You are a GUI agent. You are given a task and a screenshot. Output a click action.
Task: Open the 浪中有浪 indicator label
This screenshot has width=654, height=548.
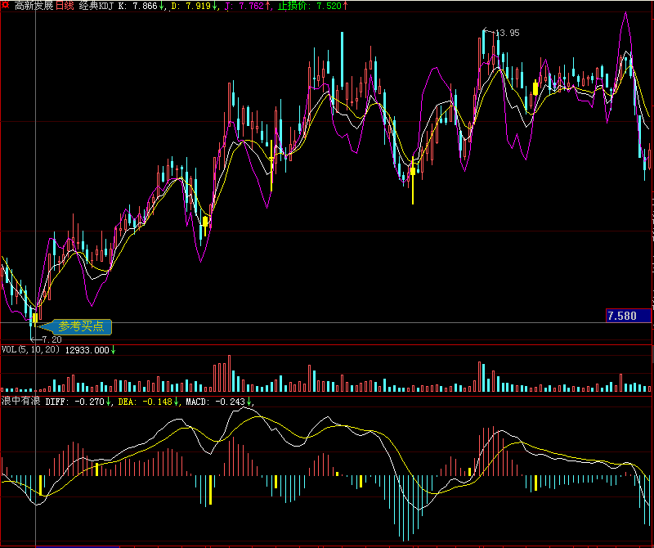click(x=21, y=402)
